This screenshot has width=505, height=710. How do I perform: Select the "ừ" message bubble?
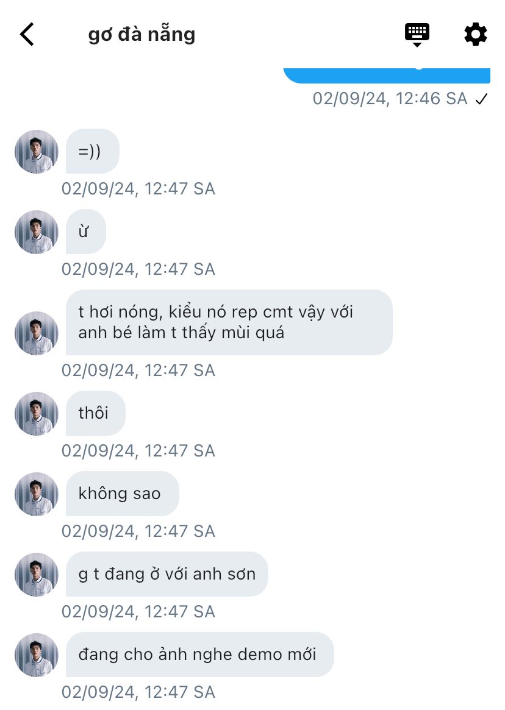pyautogui.click(x=86, y=232)
